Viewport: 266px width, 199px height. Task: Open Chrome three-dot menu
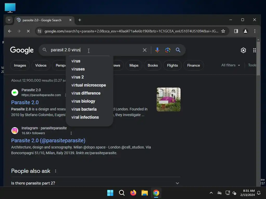pyautogui.click(x=255, y=31)
